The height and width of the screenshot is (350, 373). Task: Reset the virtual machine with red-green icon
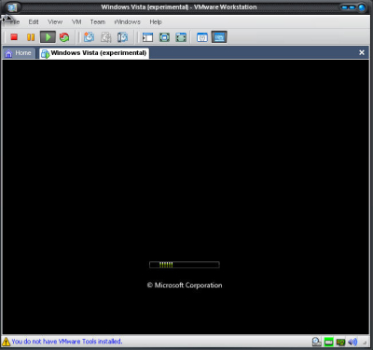pos(64,37)
